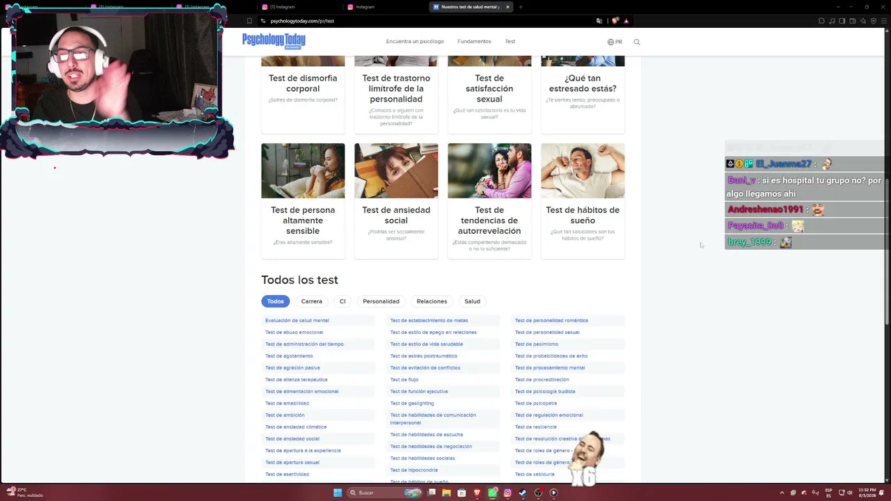Filter tests by Relaciones
Image resolution: width=891 pixels, height=501 pixels.
coord(432,301)
